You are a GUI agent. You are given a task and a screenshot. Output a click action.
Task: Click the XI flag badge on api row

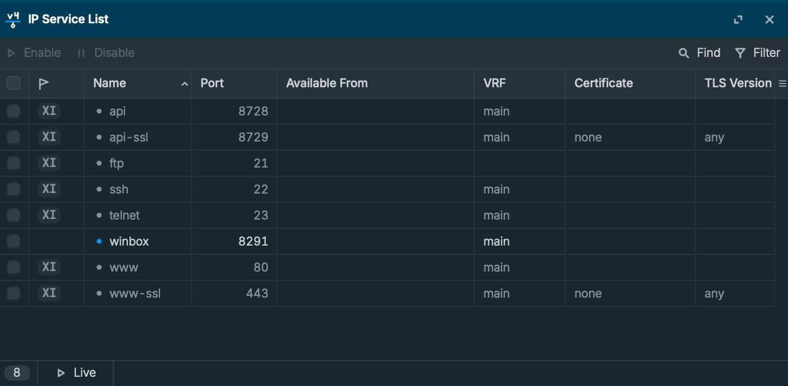[49, 111]
